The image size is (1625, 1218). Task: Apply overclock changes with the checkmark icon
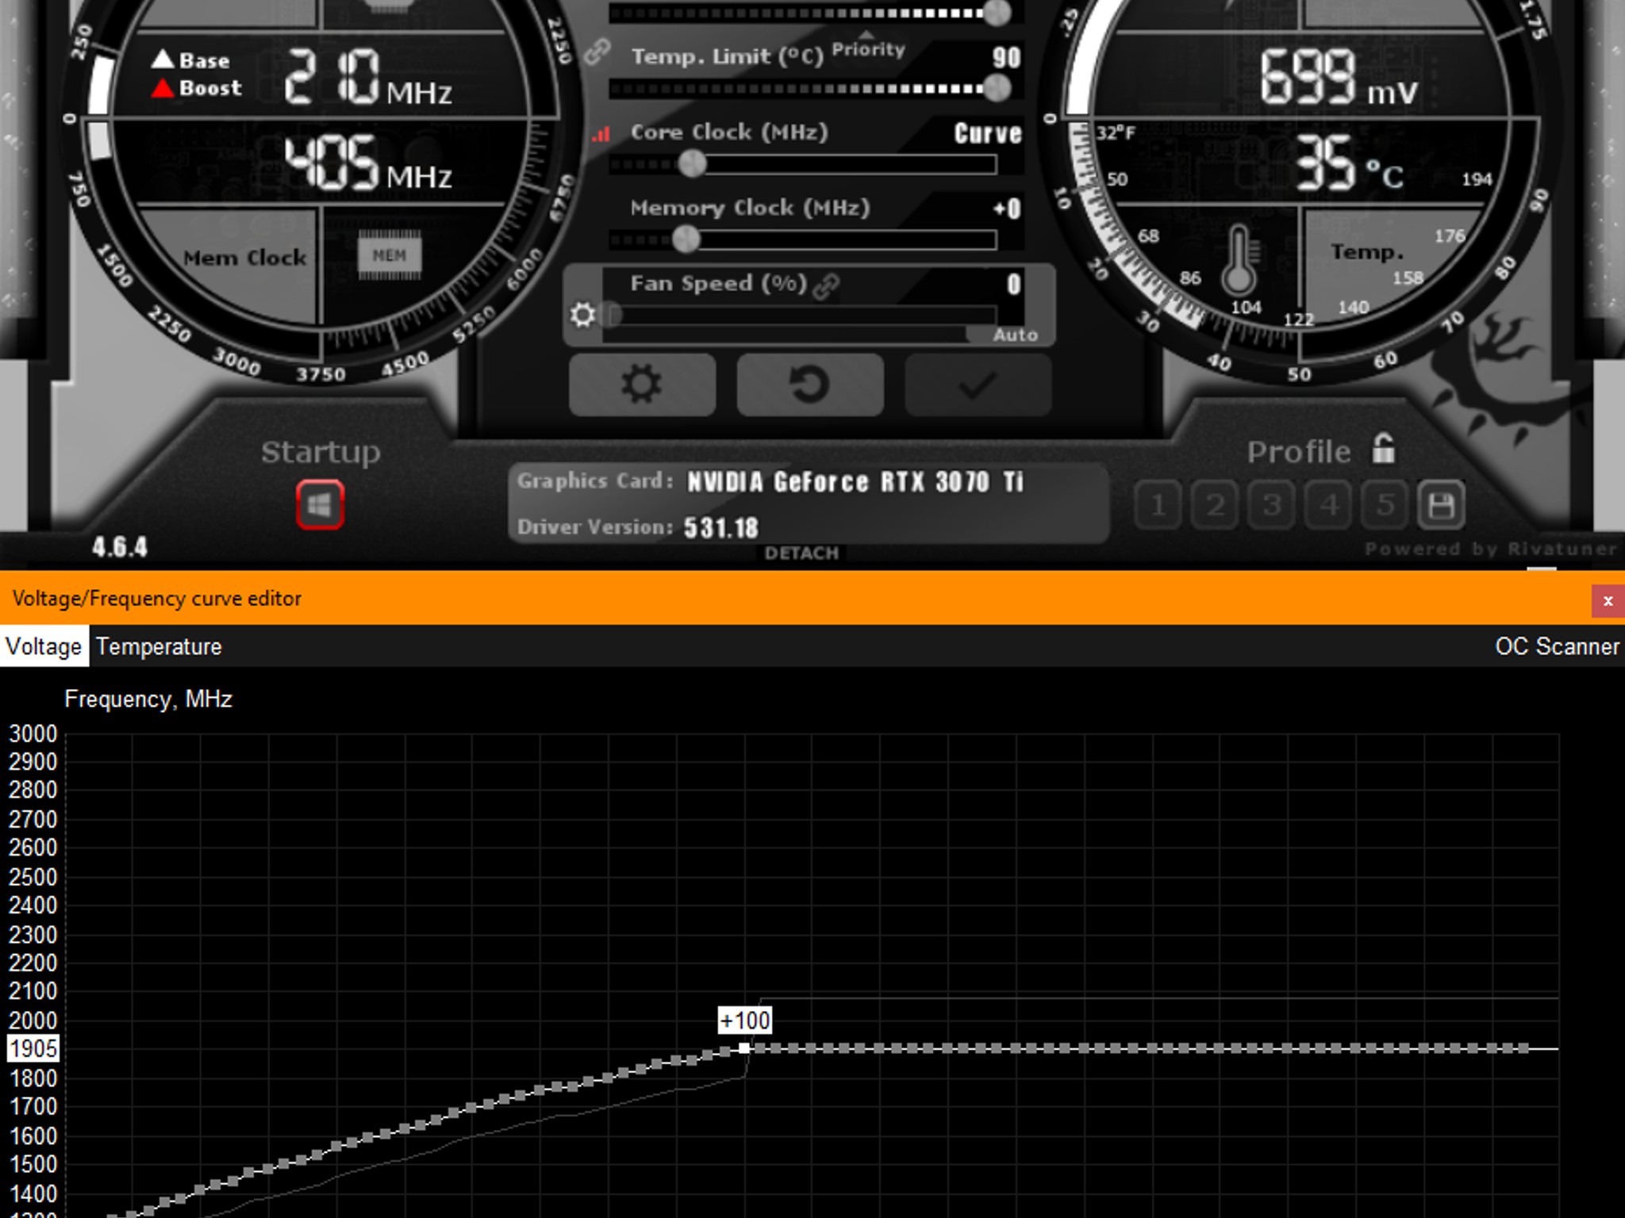click(976, 385)
